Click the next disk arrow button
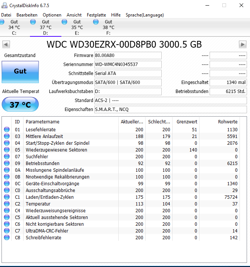 [x=243, y=45]
